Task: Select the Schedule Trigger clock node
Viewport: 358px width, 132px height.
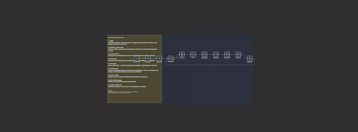Action: (x=137, y=58)
